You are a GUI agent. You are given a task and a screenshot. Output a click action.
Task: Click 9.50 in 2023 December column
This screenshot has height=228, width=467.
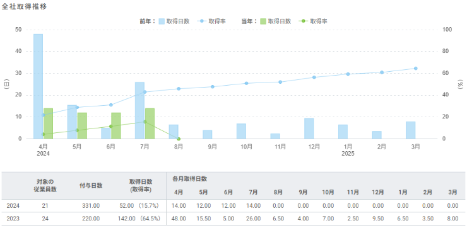[379, 219]
